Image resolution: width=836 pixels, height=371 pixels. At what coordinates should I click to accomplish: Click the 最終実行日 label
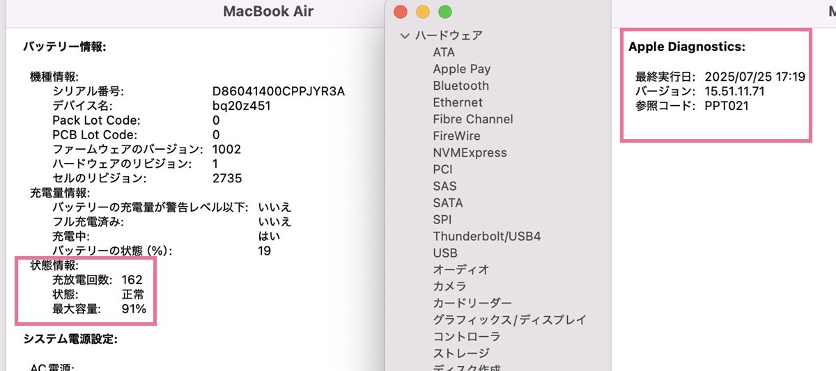[x=665, y=77]
